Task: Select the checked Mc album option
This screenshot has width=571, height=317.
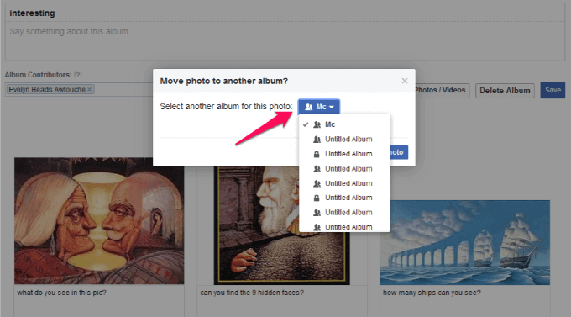Action: [x=344, y=124]
